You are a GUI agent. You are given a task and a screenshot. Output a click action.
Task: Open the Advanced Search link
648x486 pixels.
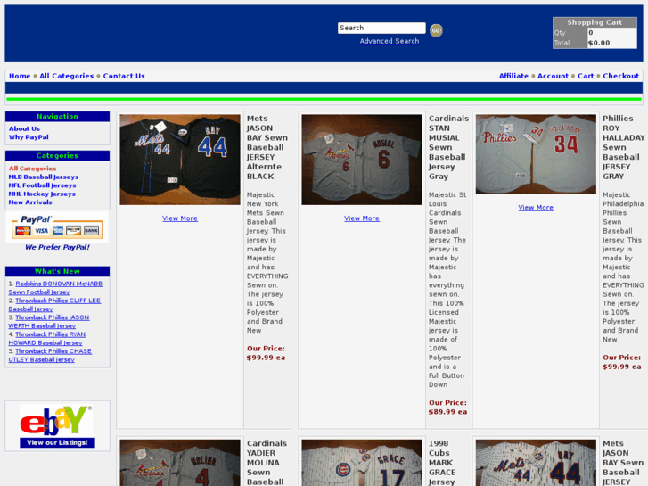point(390,41)
